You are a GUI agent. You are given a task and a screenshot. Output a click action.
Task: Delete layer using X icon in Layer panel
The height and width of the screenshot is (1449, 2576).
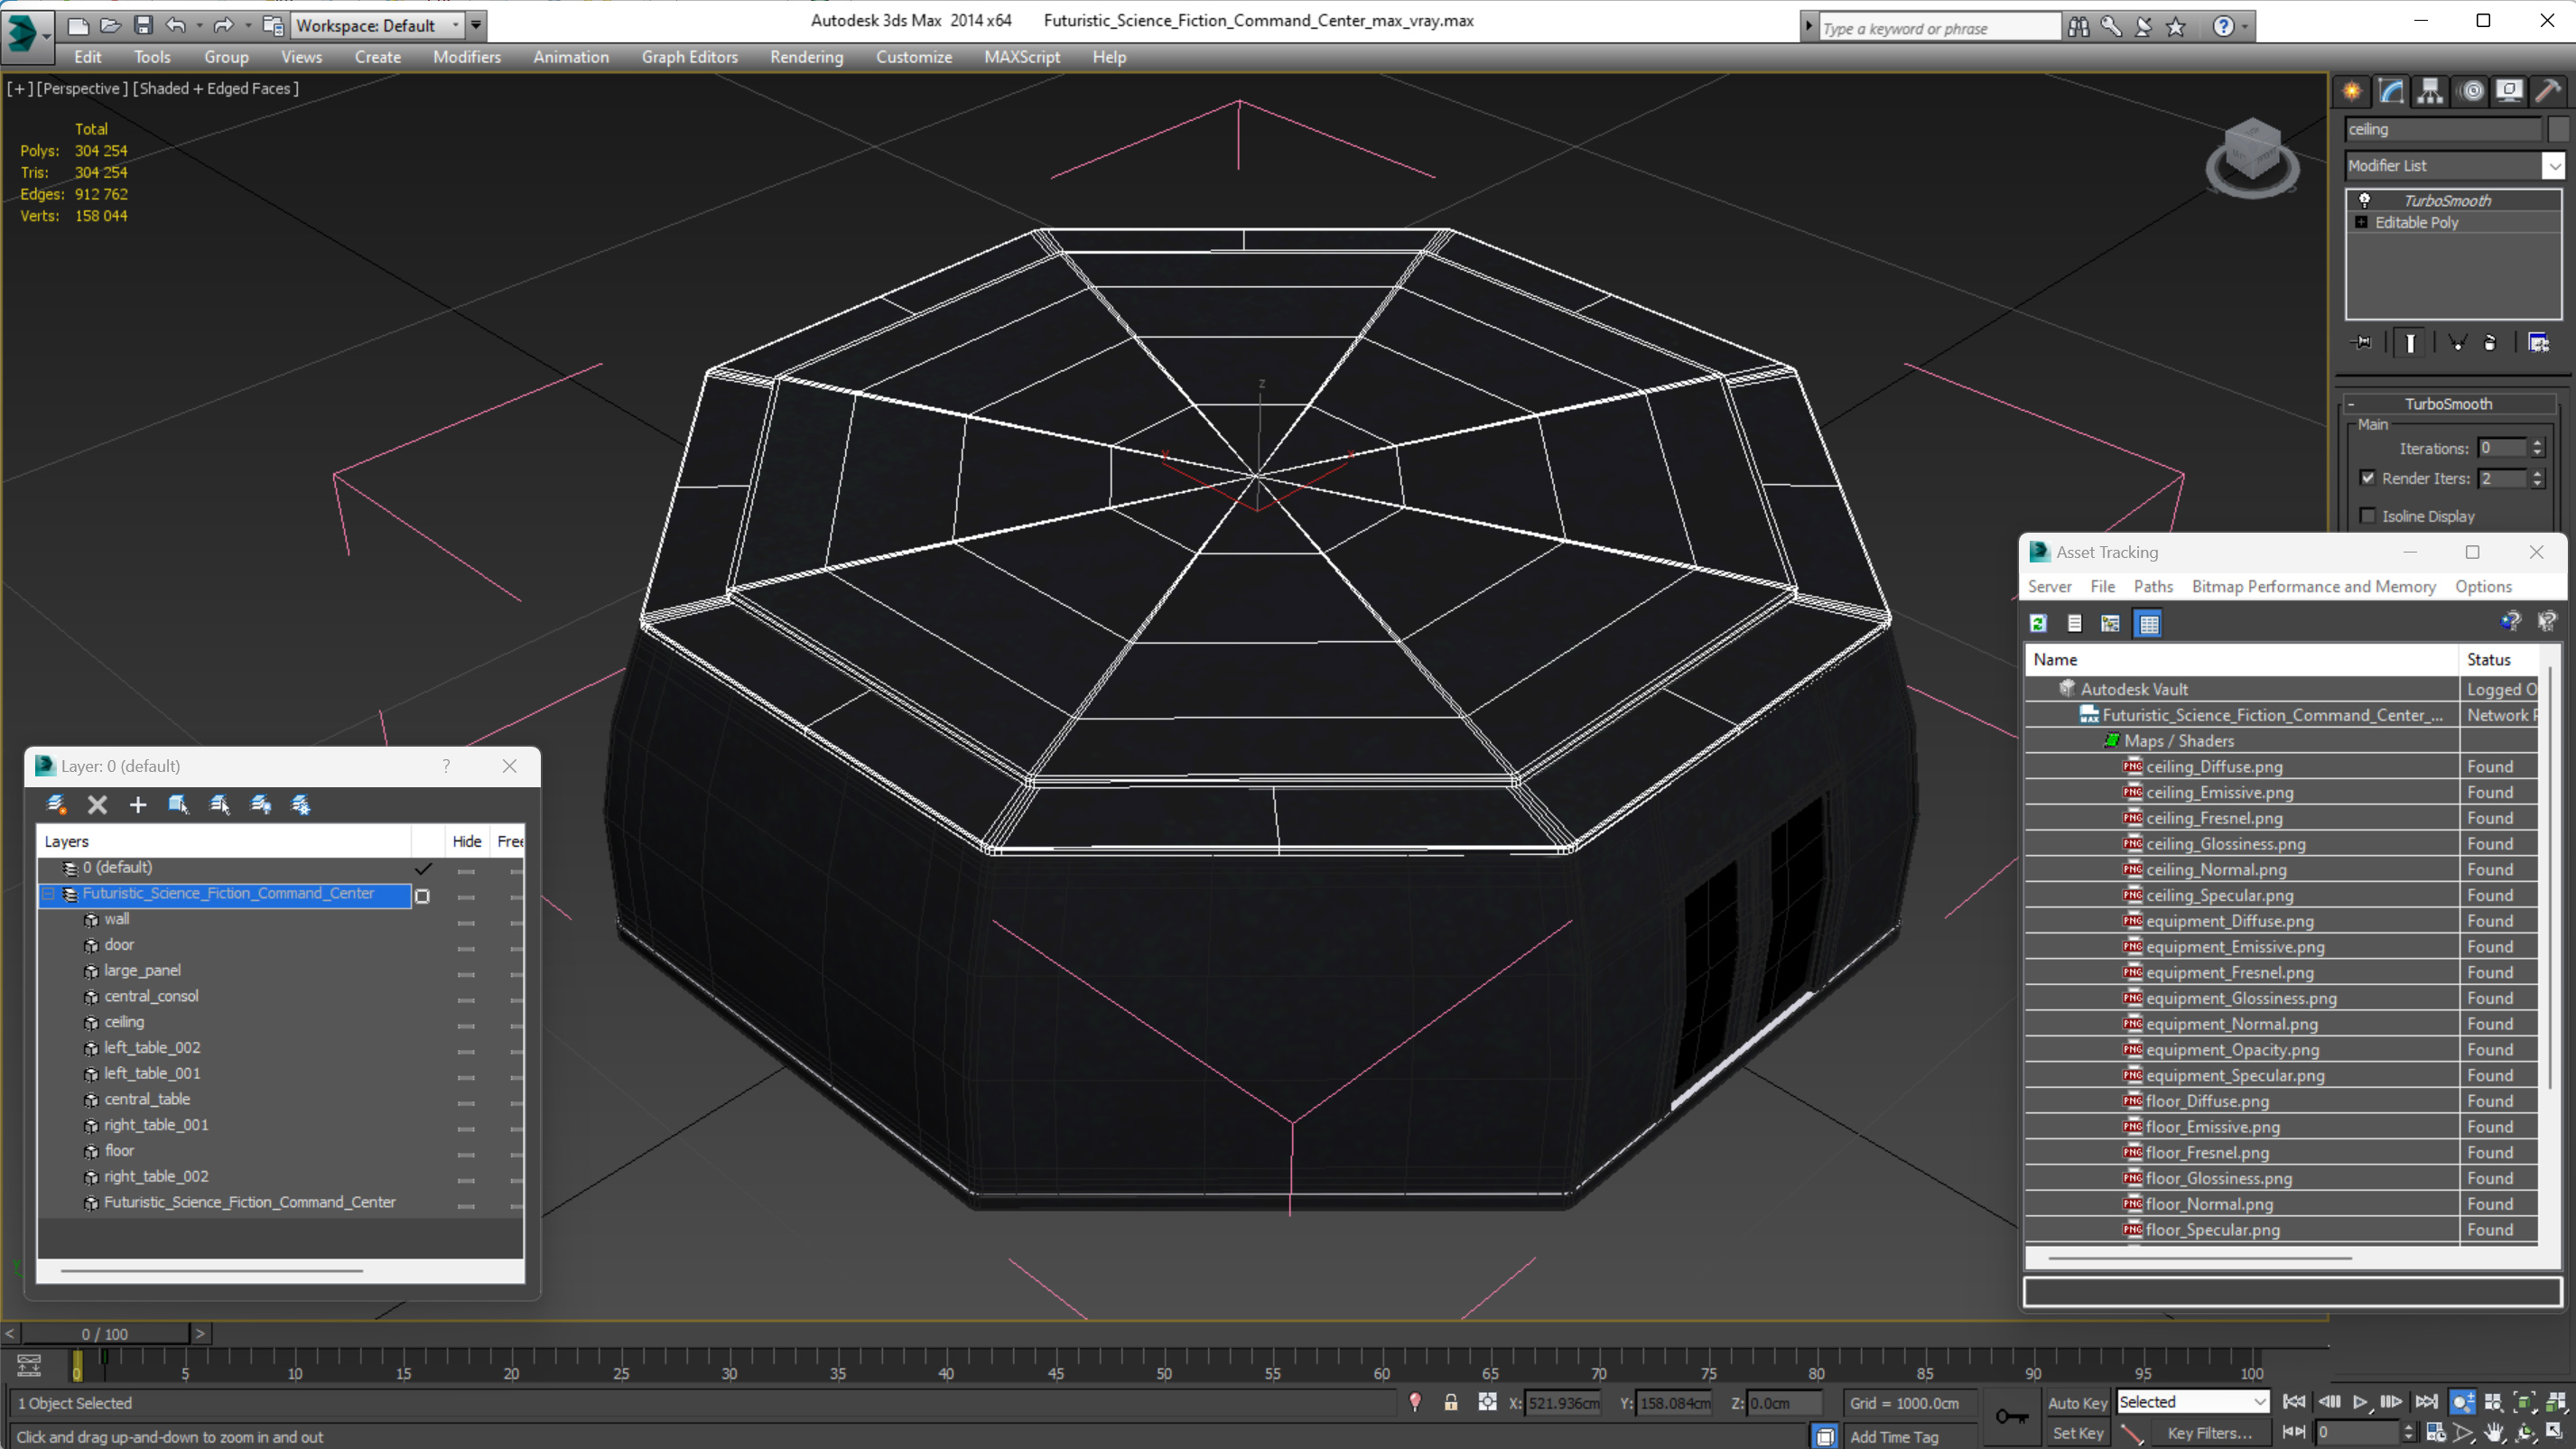97,805
